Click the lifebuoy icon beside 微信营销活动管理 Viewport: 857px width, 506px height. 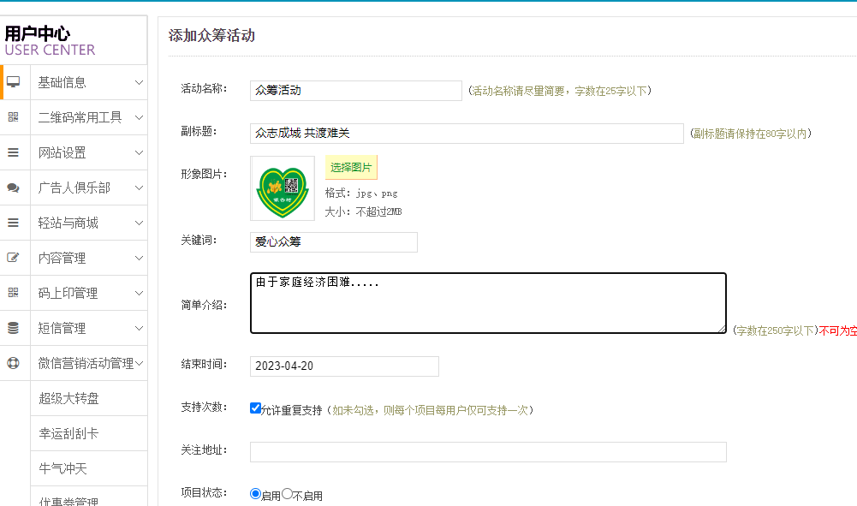coord(14,363)
